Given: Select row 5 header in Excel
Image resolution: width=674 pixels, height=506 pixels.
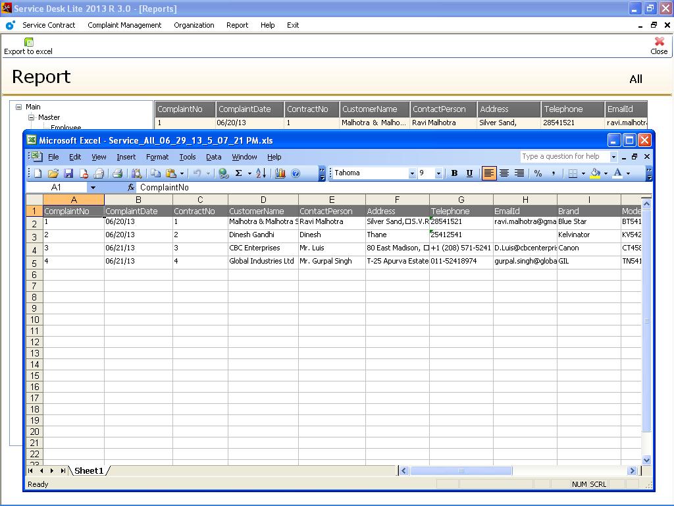Looking at the screenshot, I should pos(34,263).
